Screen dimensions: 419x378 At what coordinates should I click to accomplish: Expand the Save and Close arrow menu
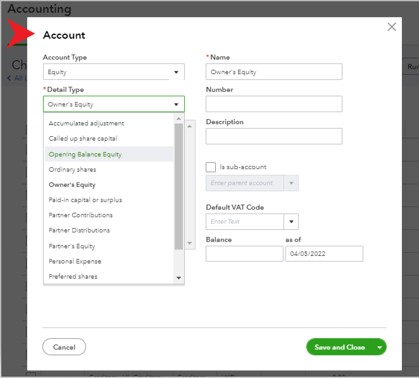coord(380,347)
